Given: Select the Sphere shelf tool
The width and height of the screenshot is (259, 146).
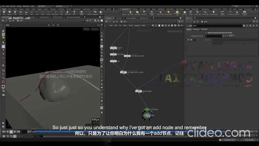Looking at the screenshot, I should (10, 13).
